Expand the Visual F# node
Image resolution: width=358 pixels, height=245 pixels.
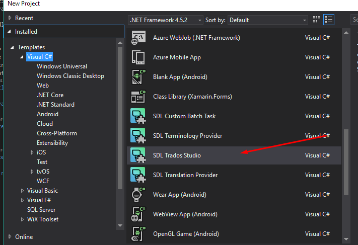point(22,200)
